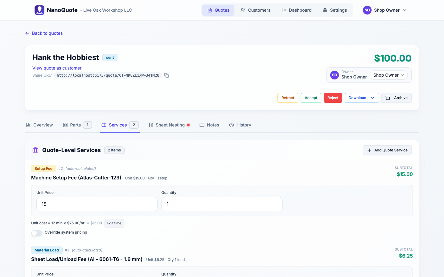Click inside the Unit Price field showing 15
Screen dimensions: 444x277
pos(97,204)
